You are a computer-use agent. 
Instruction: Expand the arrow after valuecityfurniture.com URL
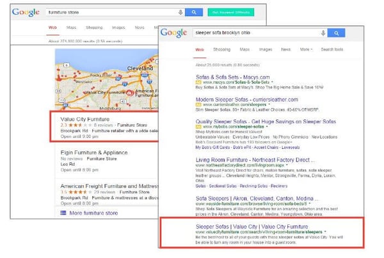pyautogui.click(x=325, y=232)
